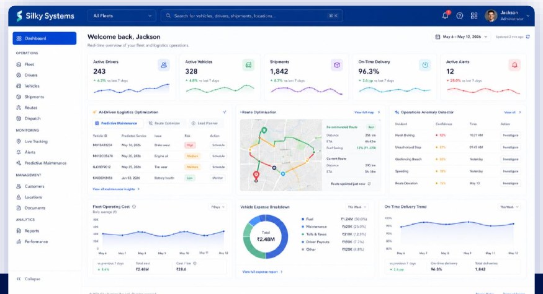Investigate the Geofencing Breach incident

(x=511, y=159)
